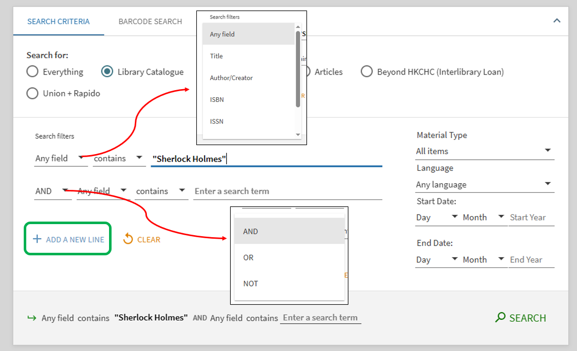Pick Author/Creator from the search filters list
The height and width of the screenshot is (351, 577).
231,78
